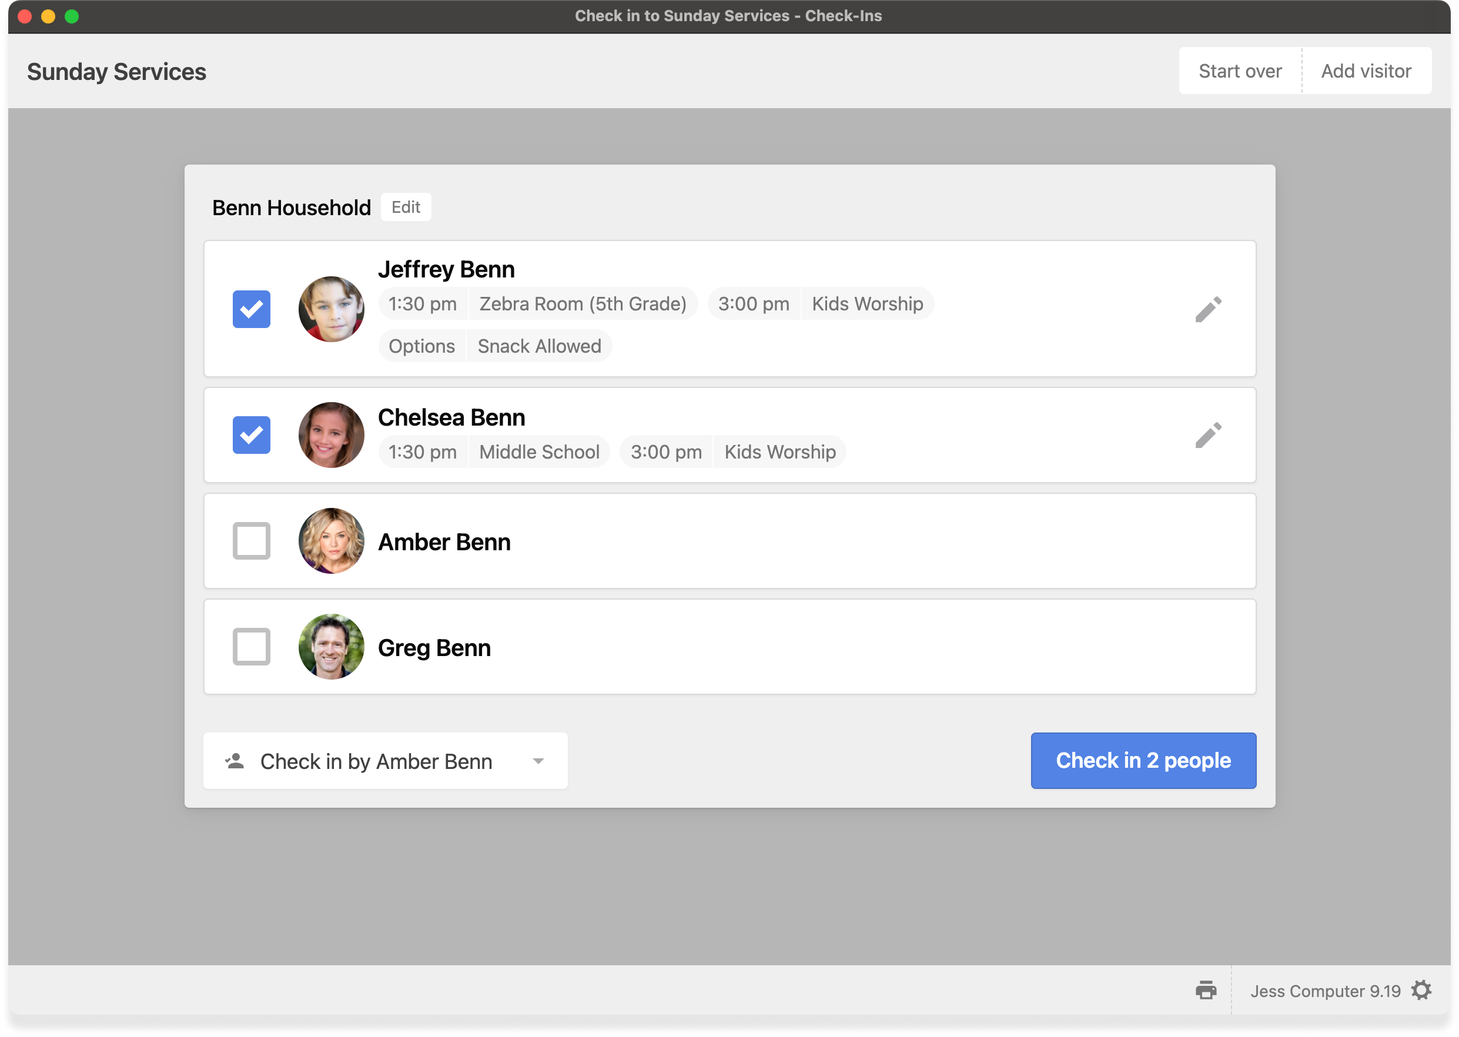Edit the Benn Household name

point(406,207)
